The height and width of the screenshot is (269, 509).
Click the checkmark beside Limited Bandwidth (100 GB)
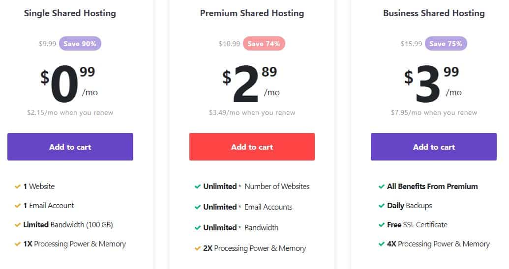tap(18, 225)
